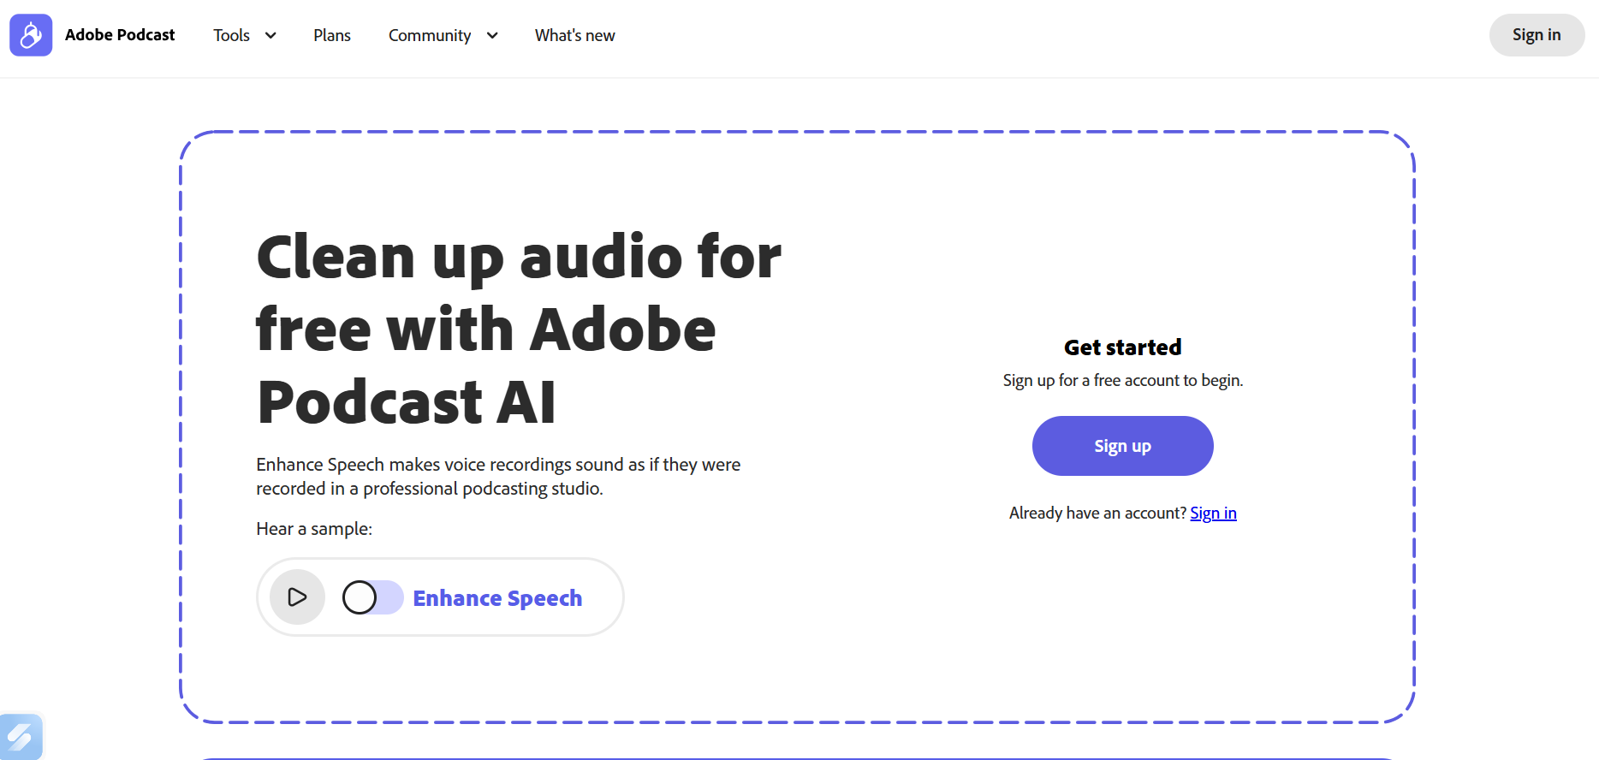Screen dimensions: 1599x760
Task: Click the Adobe Podcast logo icon
Action: pos(31,35)
